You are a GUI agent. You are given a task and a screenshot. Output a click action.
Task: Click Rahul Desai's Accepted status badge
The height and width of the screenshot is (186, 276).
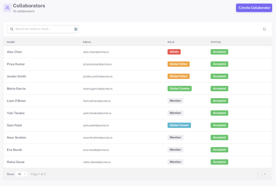point(219,162)
